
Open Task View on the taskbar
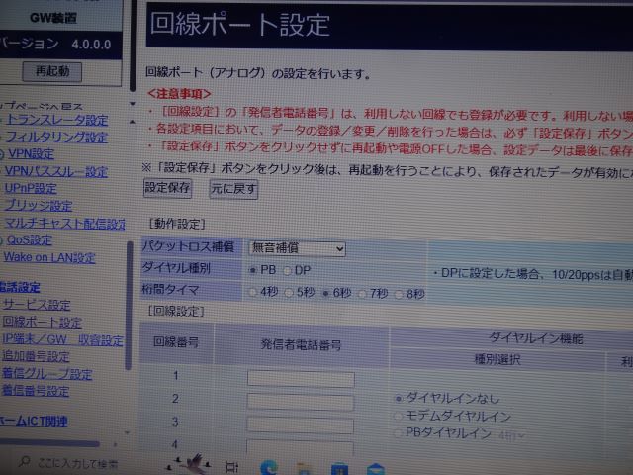click(x=232, y=467)
